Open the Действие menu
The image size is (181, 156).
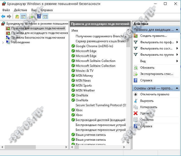[x=20, y=10]
